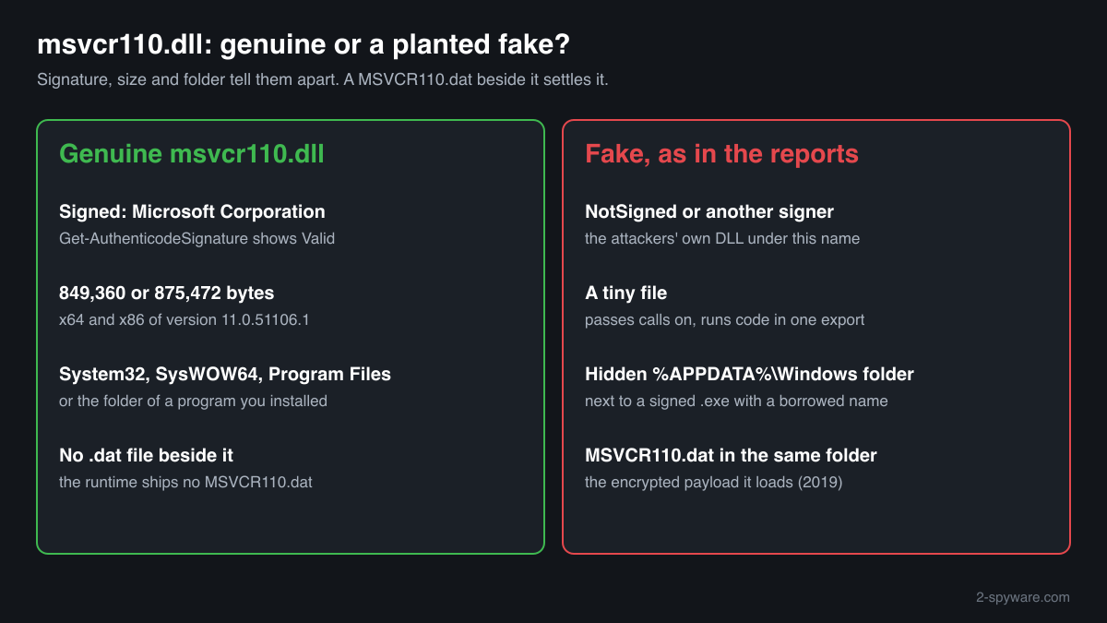Click 'the attackers' own DLL under this name'
Screen dimensions: 1107x623
click(722, 238)
